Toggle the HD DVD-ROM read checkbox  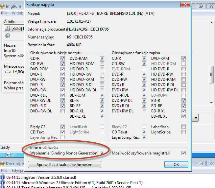102,64
